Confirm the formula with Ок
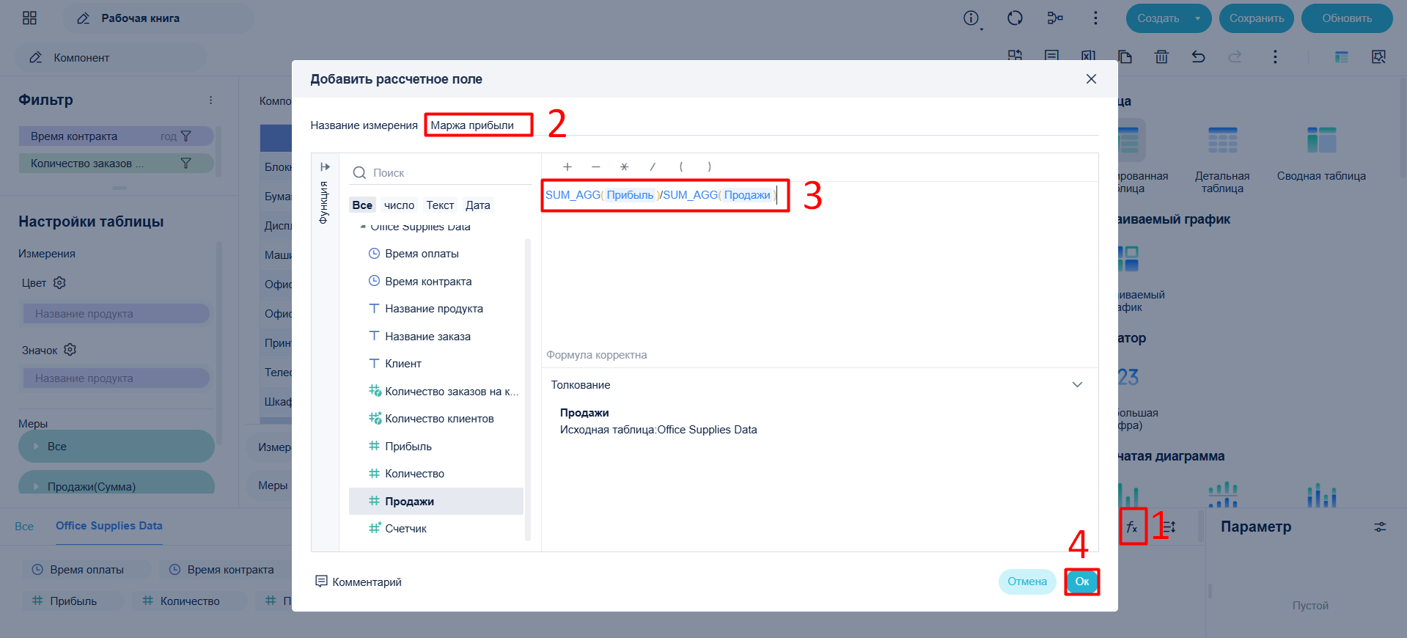Image resolution: width=1407 pixels, height=638 pixels. (x=1082, y=582)
